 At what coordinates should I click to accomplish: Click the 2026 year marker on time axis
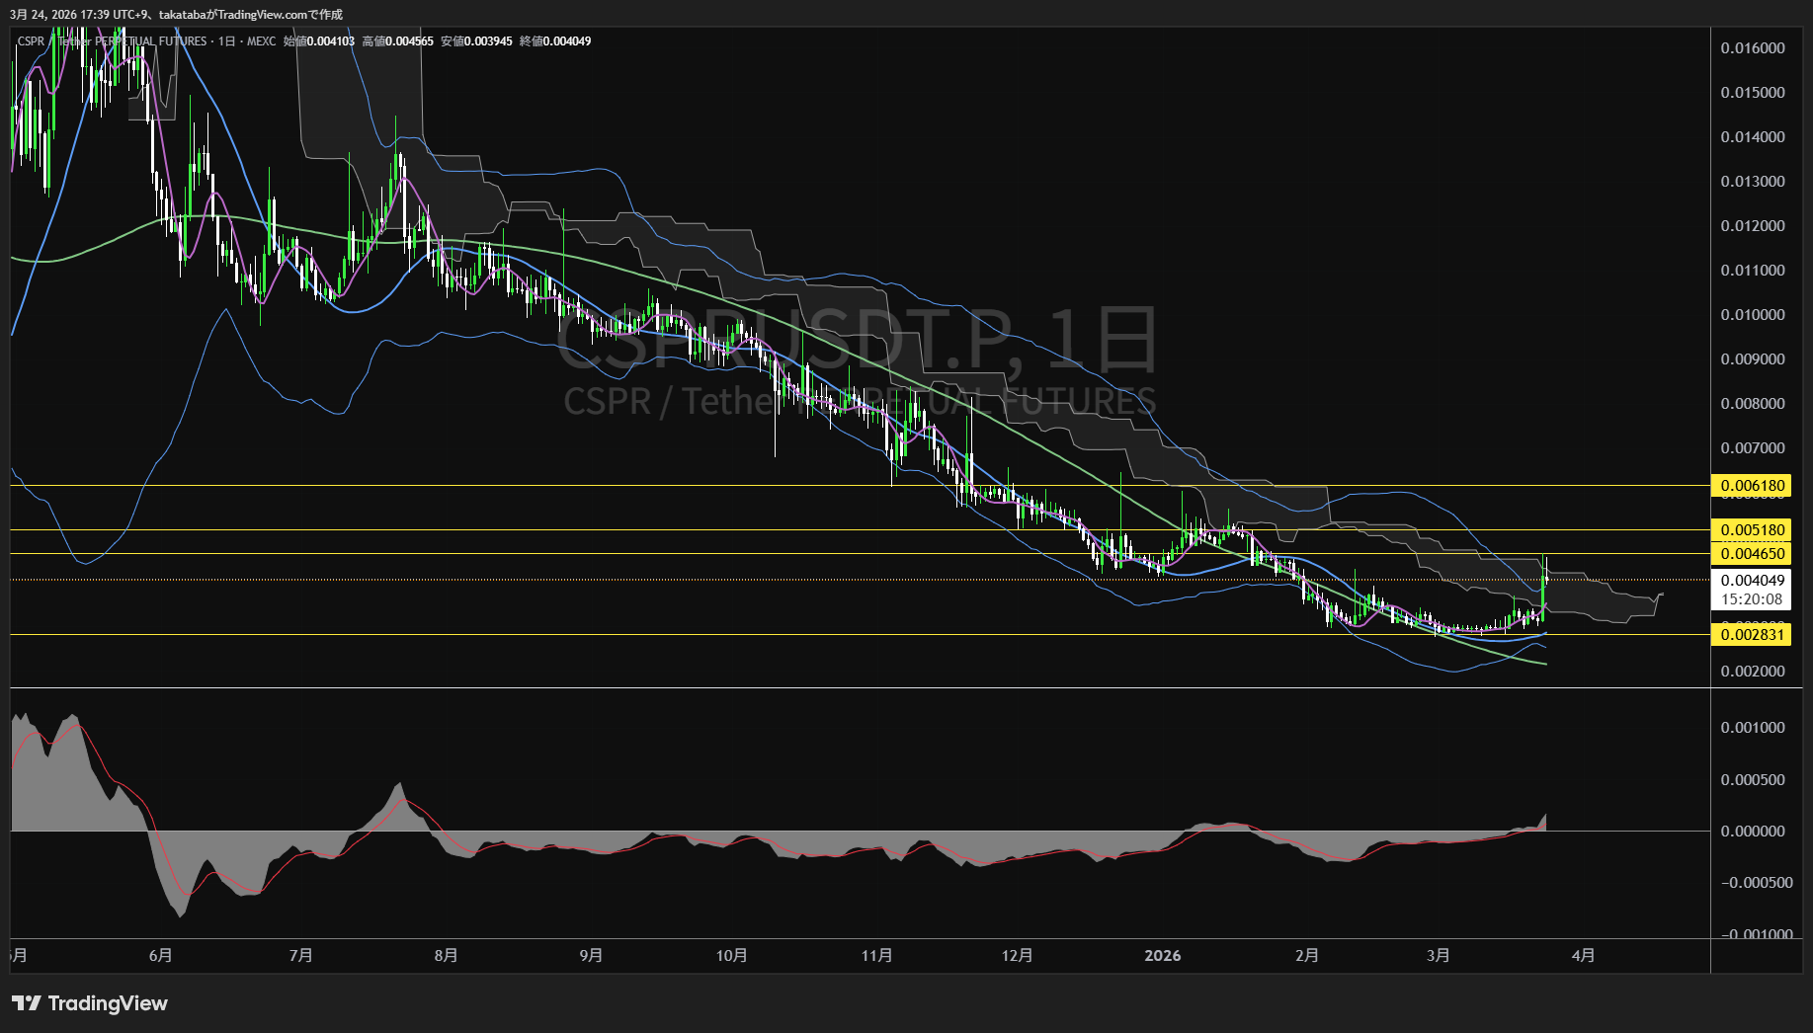tap(1162, 956)
